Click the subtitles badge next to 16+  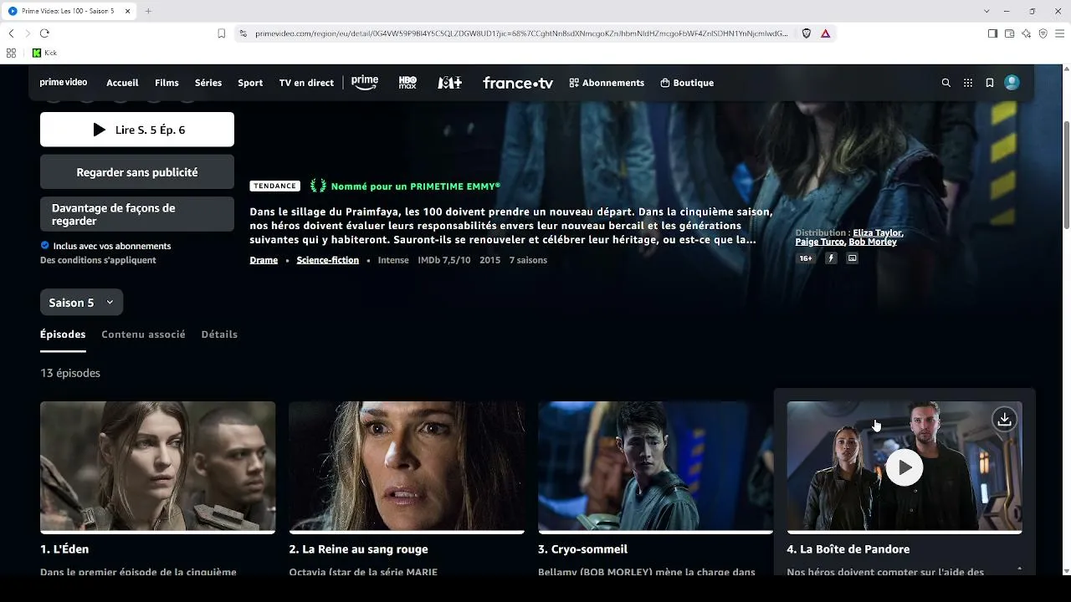point(852,258)
